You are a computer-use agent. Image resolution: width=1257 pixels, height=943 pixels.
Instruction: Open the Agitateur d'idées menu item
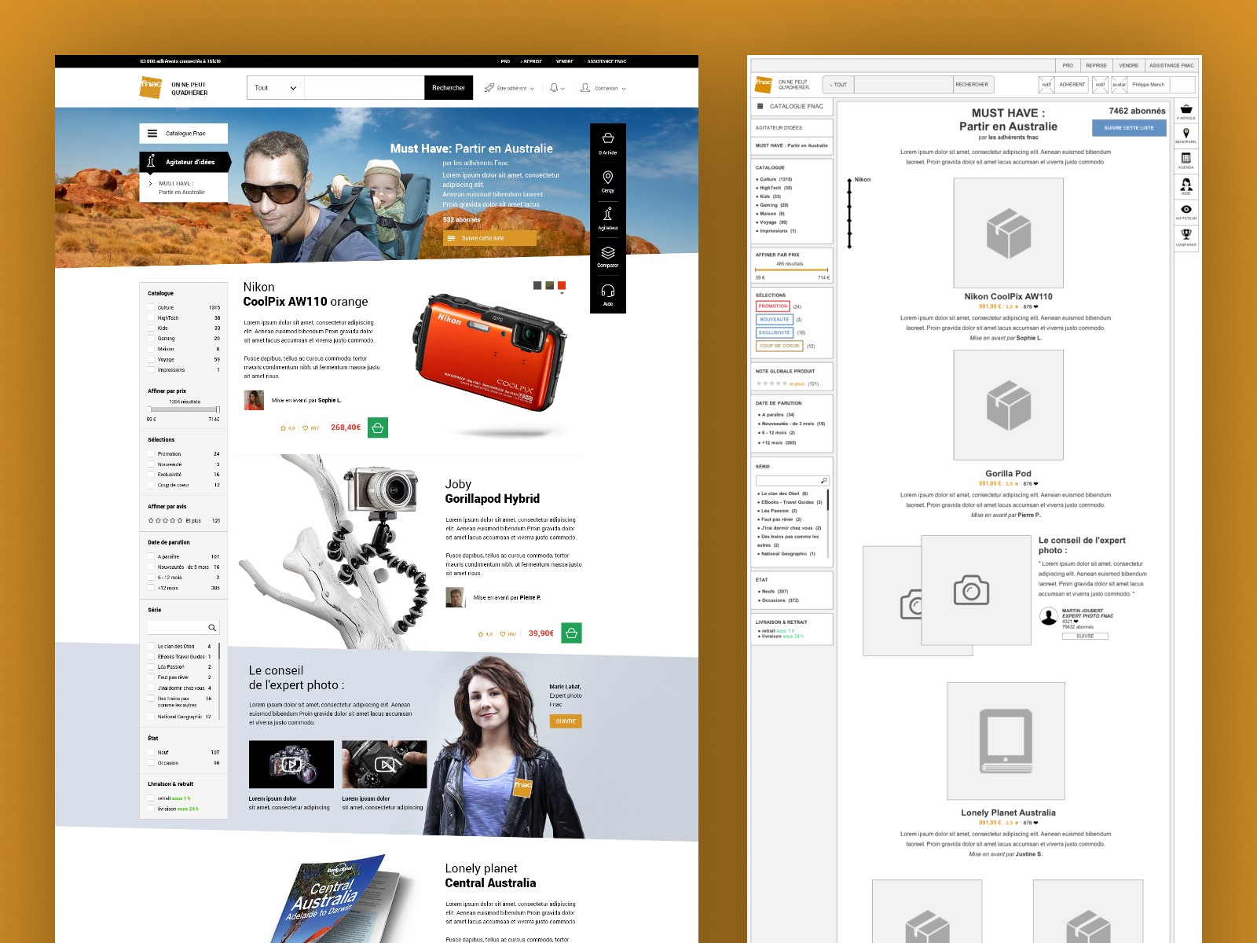point(185,162)
